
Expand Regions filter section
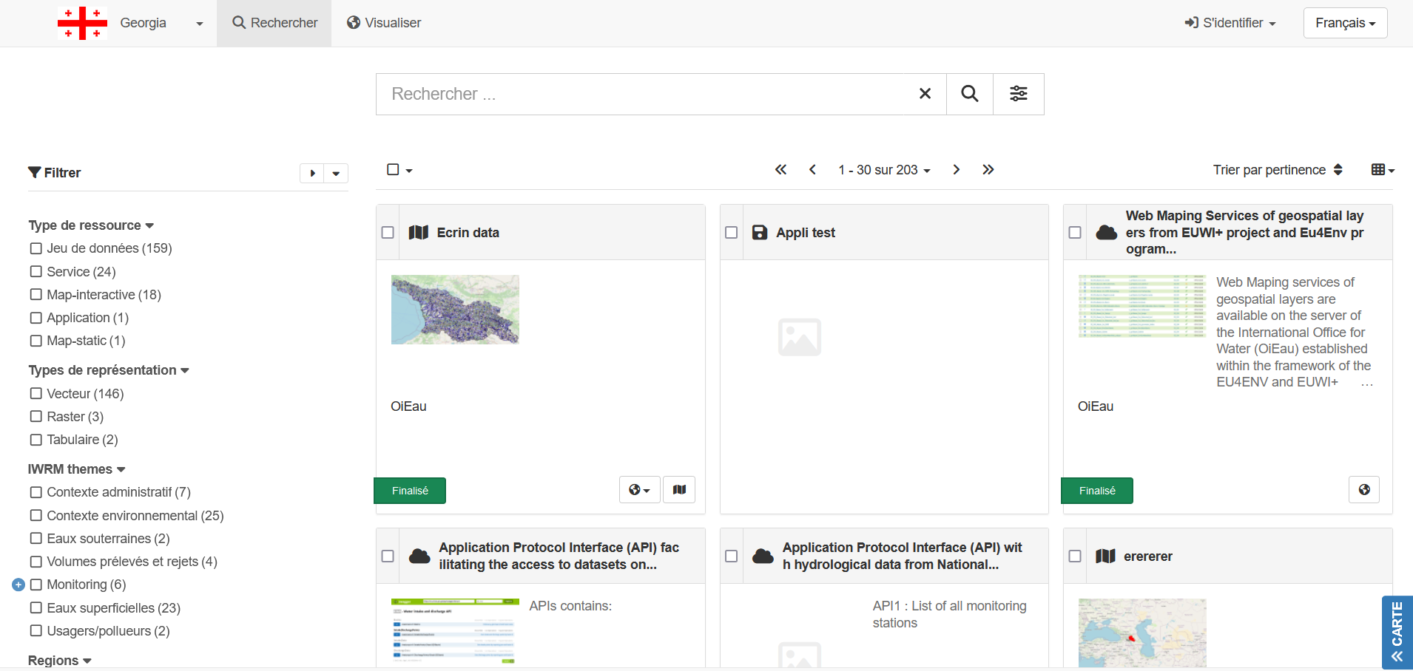(60, 661)
